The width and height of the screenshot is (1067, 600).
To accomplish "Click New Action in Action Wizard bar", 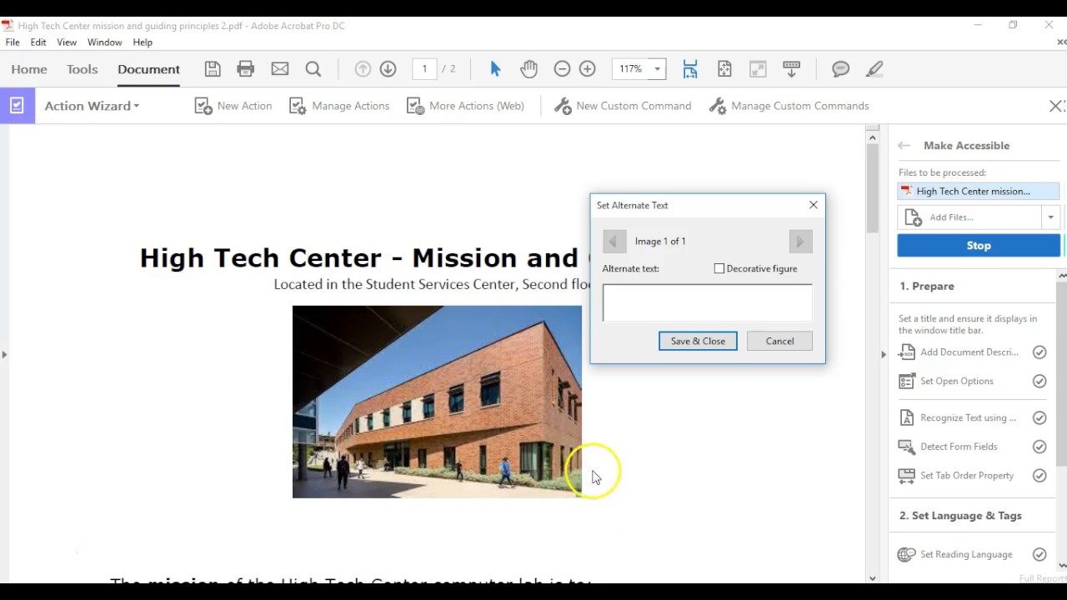I will click(x=233, y=106).
